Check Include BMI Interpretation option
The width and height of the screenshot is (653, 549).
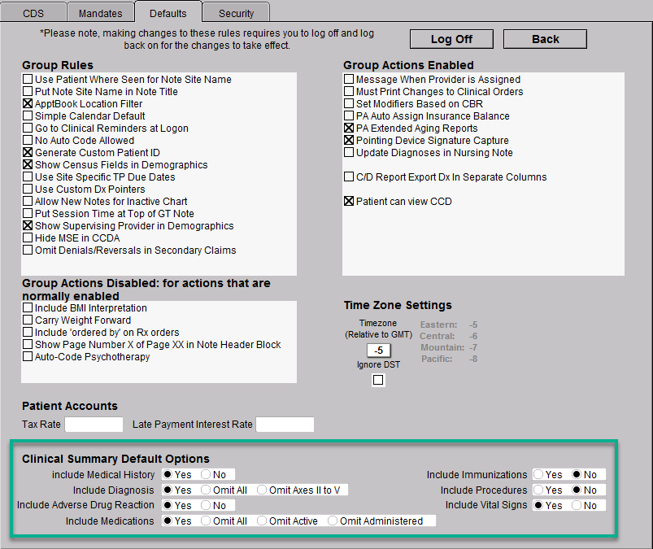28,308
